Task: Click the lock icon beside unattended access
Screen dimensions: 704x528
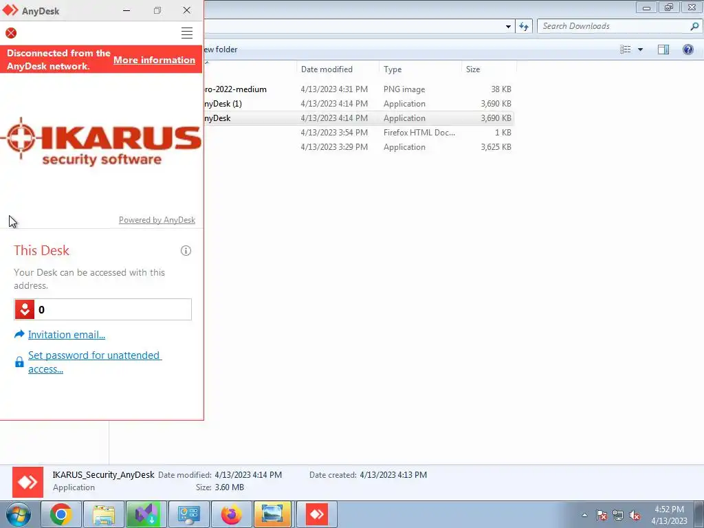Action: click(19, 362)
